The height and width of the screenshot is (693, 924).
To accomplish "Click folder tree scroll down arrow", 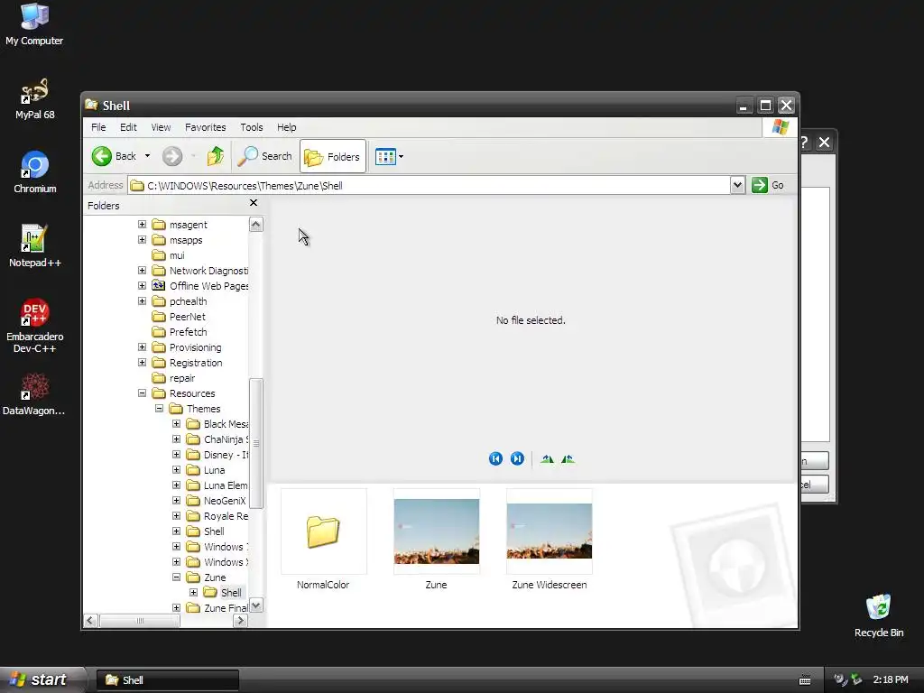I will pos(255,605).
